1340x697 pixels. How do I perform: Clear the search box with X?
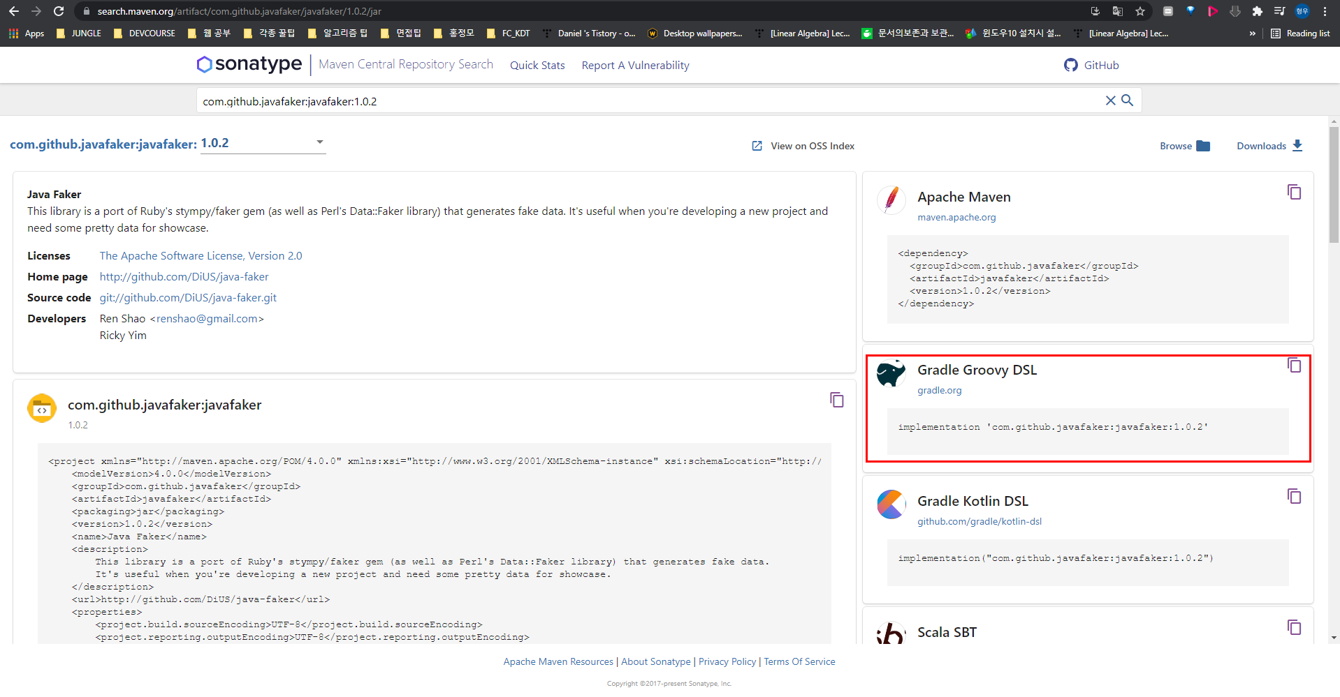click(1110, 100)
